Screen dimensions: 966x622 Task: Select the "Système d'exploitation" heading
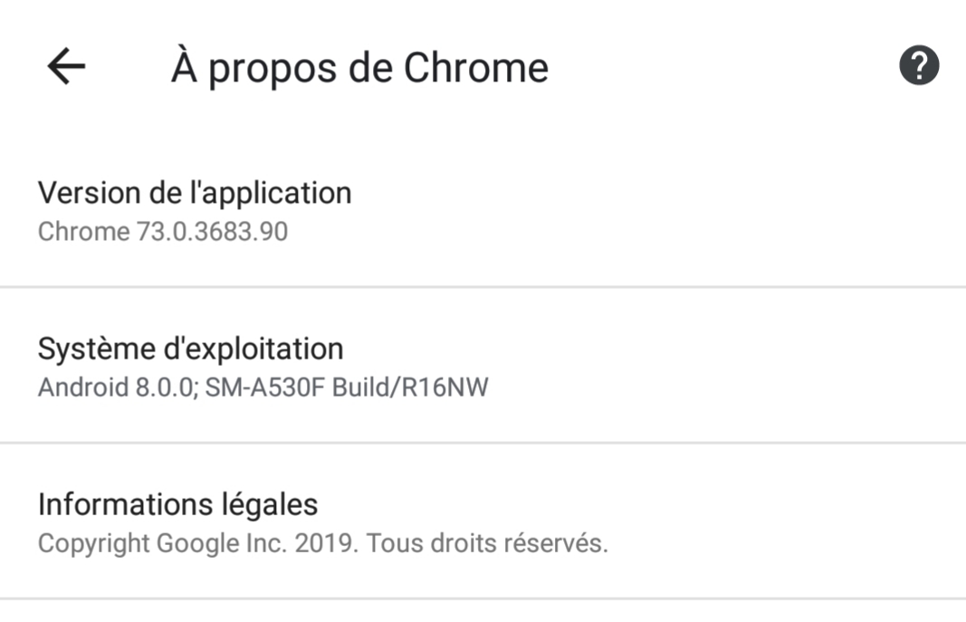pyautogui.click(x=190, y=349)
